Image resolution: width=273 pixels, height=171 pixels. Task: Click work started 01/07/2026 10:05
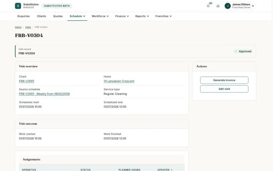30,139
